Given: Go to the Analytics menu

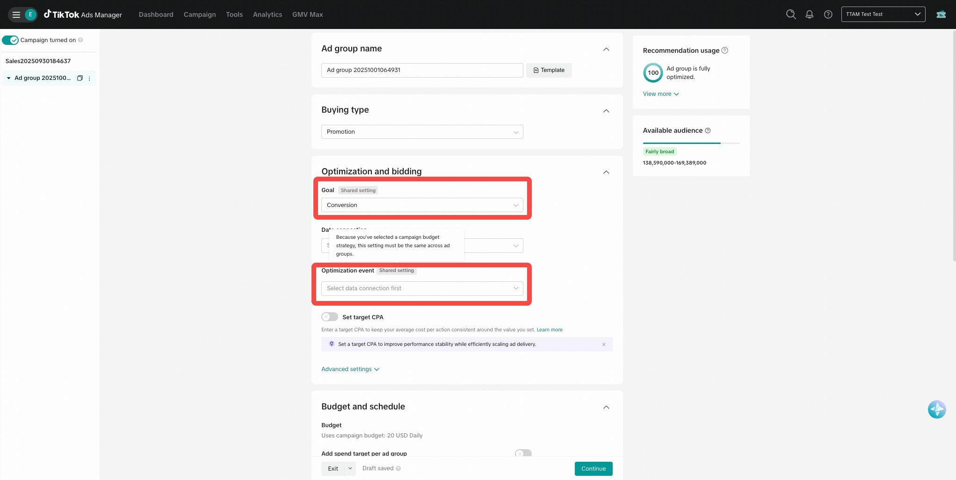Looking at the screenshot, I should pyautogui.click(x=268, y=14).
